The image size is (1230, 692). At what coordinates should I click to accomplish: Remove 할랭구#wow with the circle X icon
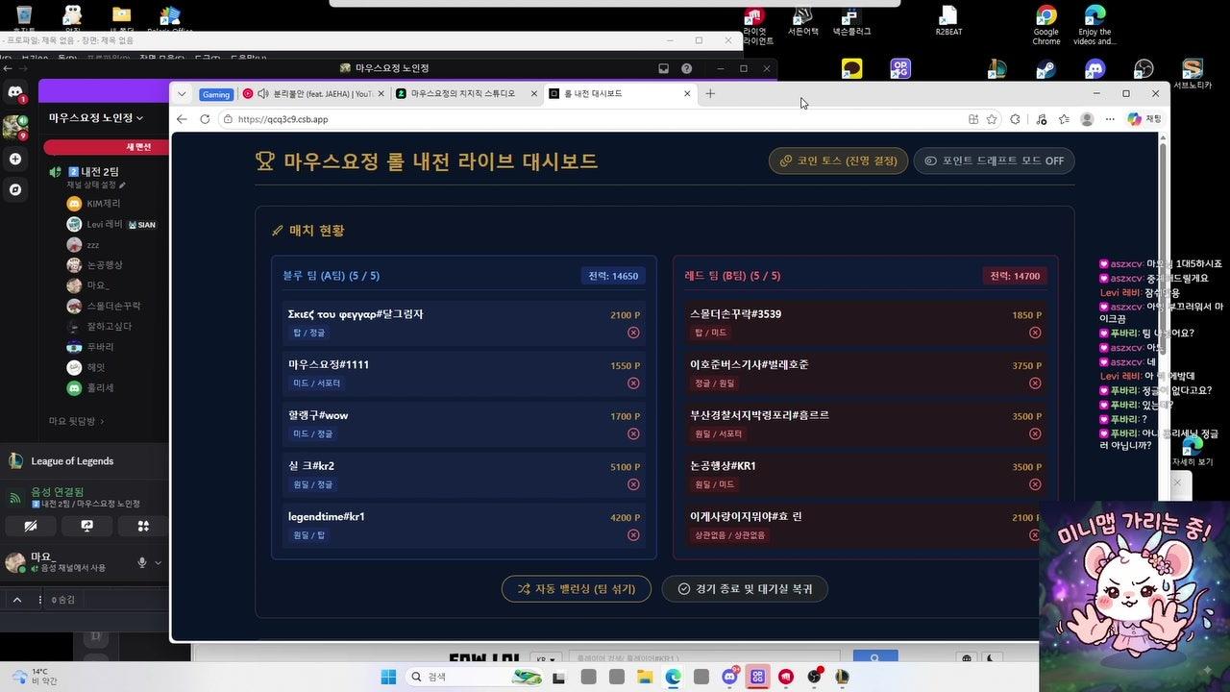633,433
